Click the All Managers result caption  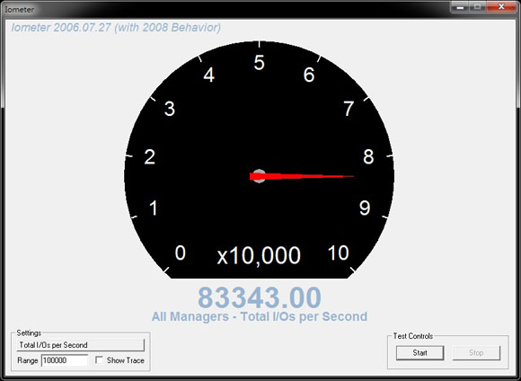click(x=260, y=316)
